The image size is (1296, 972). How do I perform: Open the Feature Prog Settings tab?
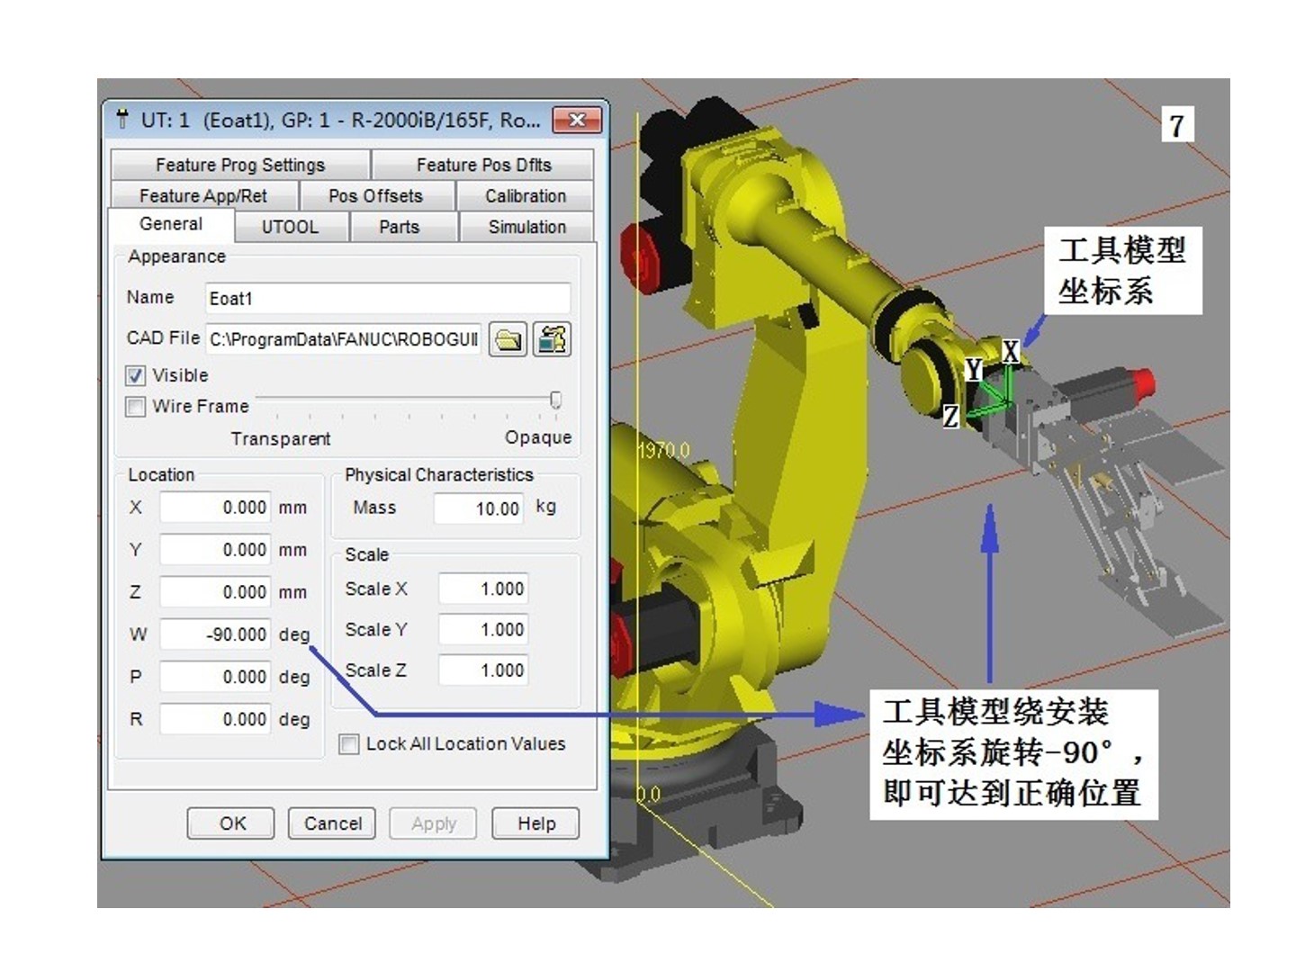coord(240,165)
